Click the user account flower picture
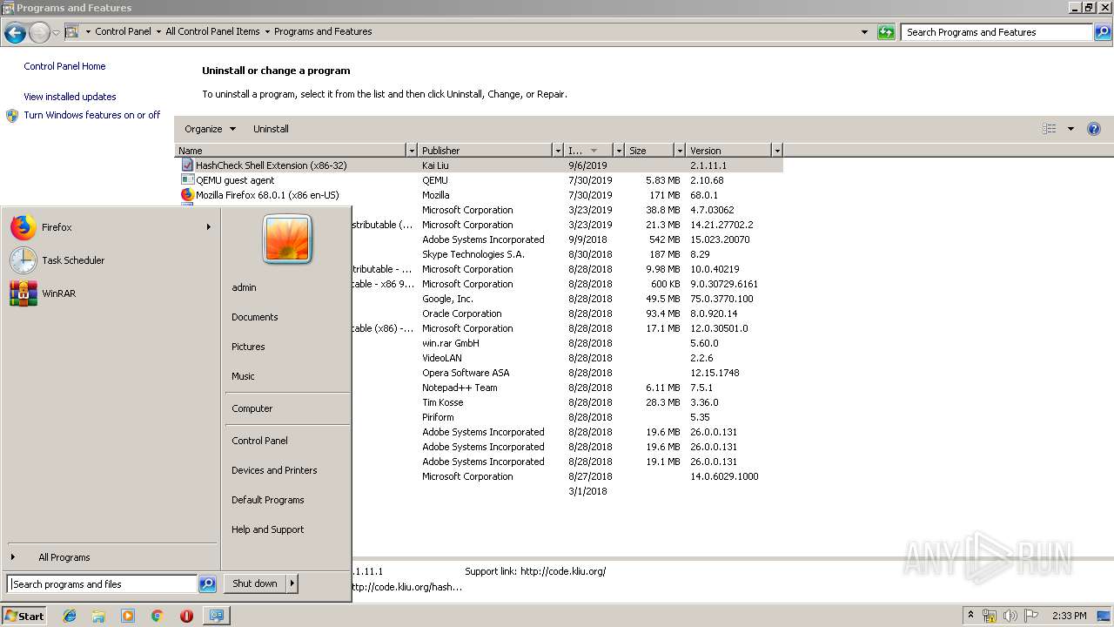1114x627 pixels. pyautogui.click(x=287, y=239)
